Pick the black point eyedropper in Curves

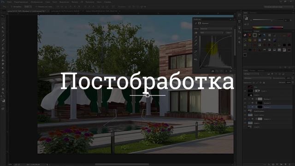tap(196, 37)
